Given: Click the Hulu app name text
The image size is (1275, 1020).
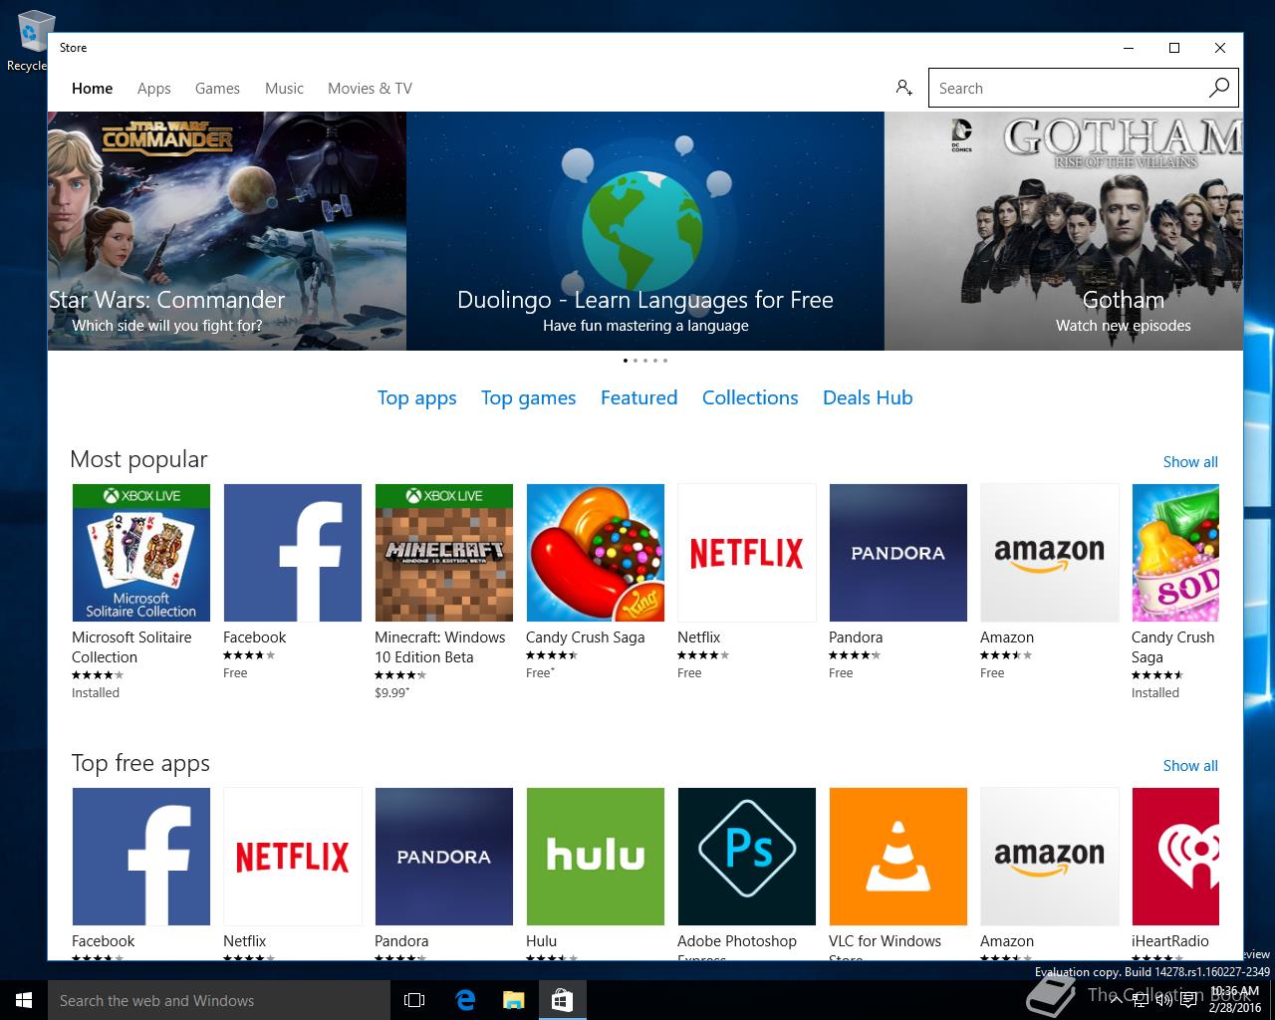Looking at the screenshot, I should 541,941.
